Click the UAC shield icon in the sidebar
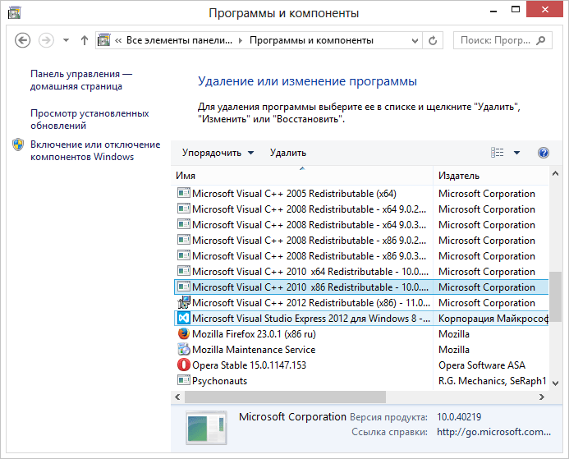This screenshot has width=569, height=459. [18, 145]
